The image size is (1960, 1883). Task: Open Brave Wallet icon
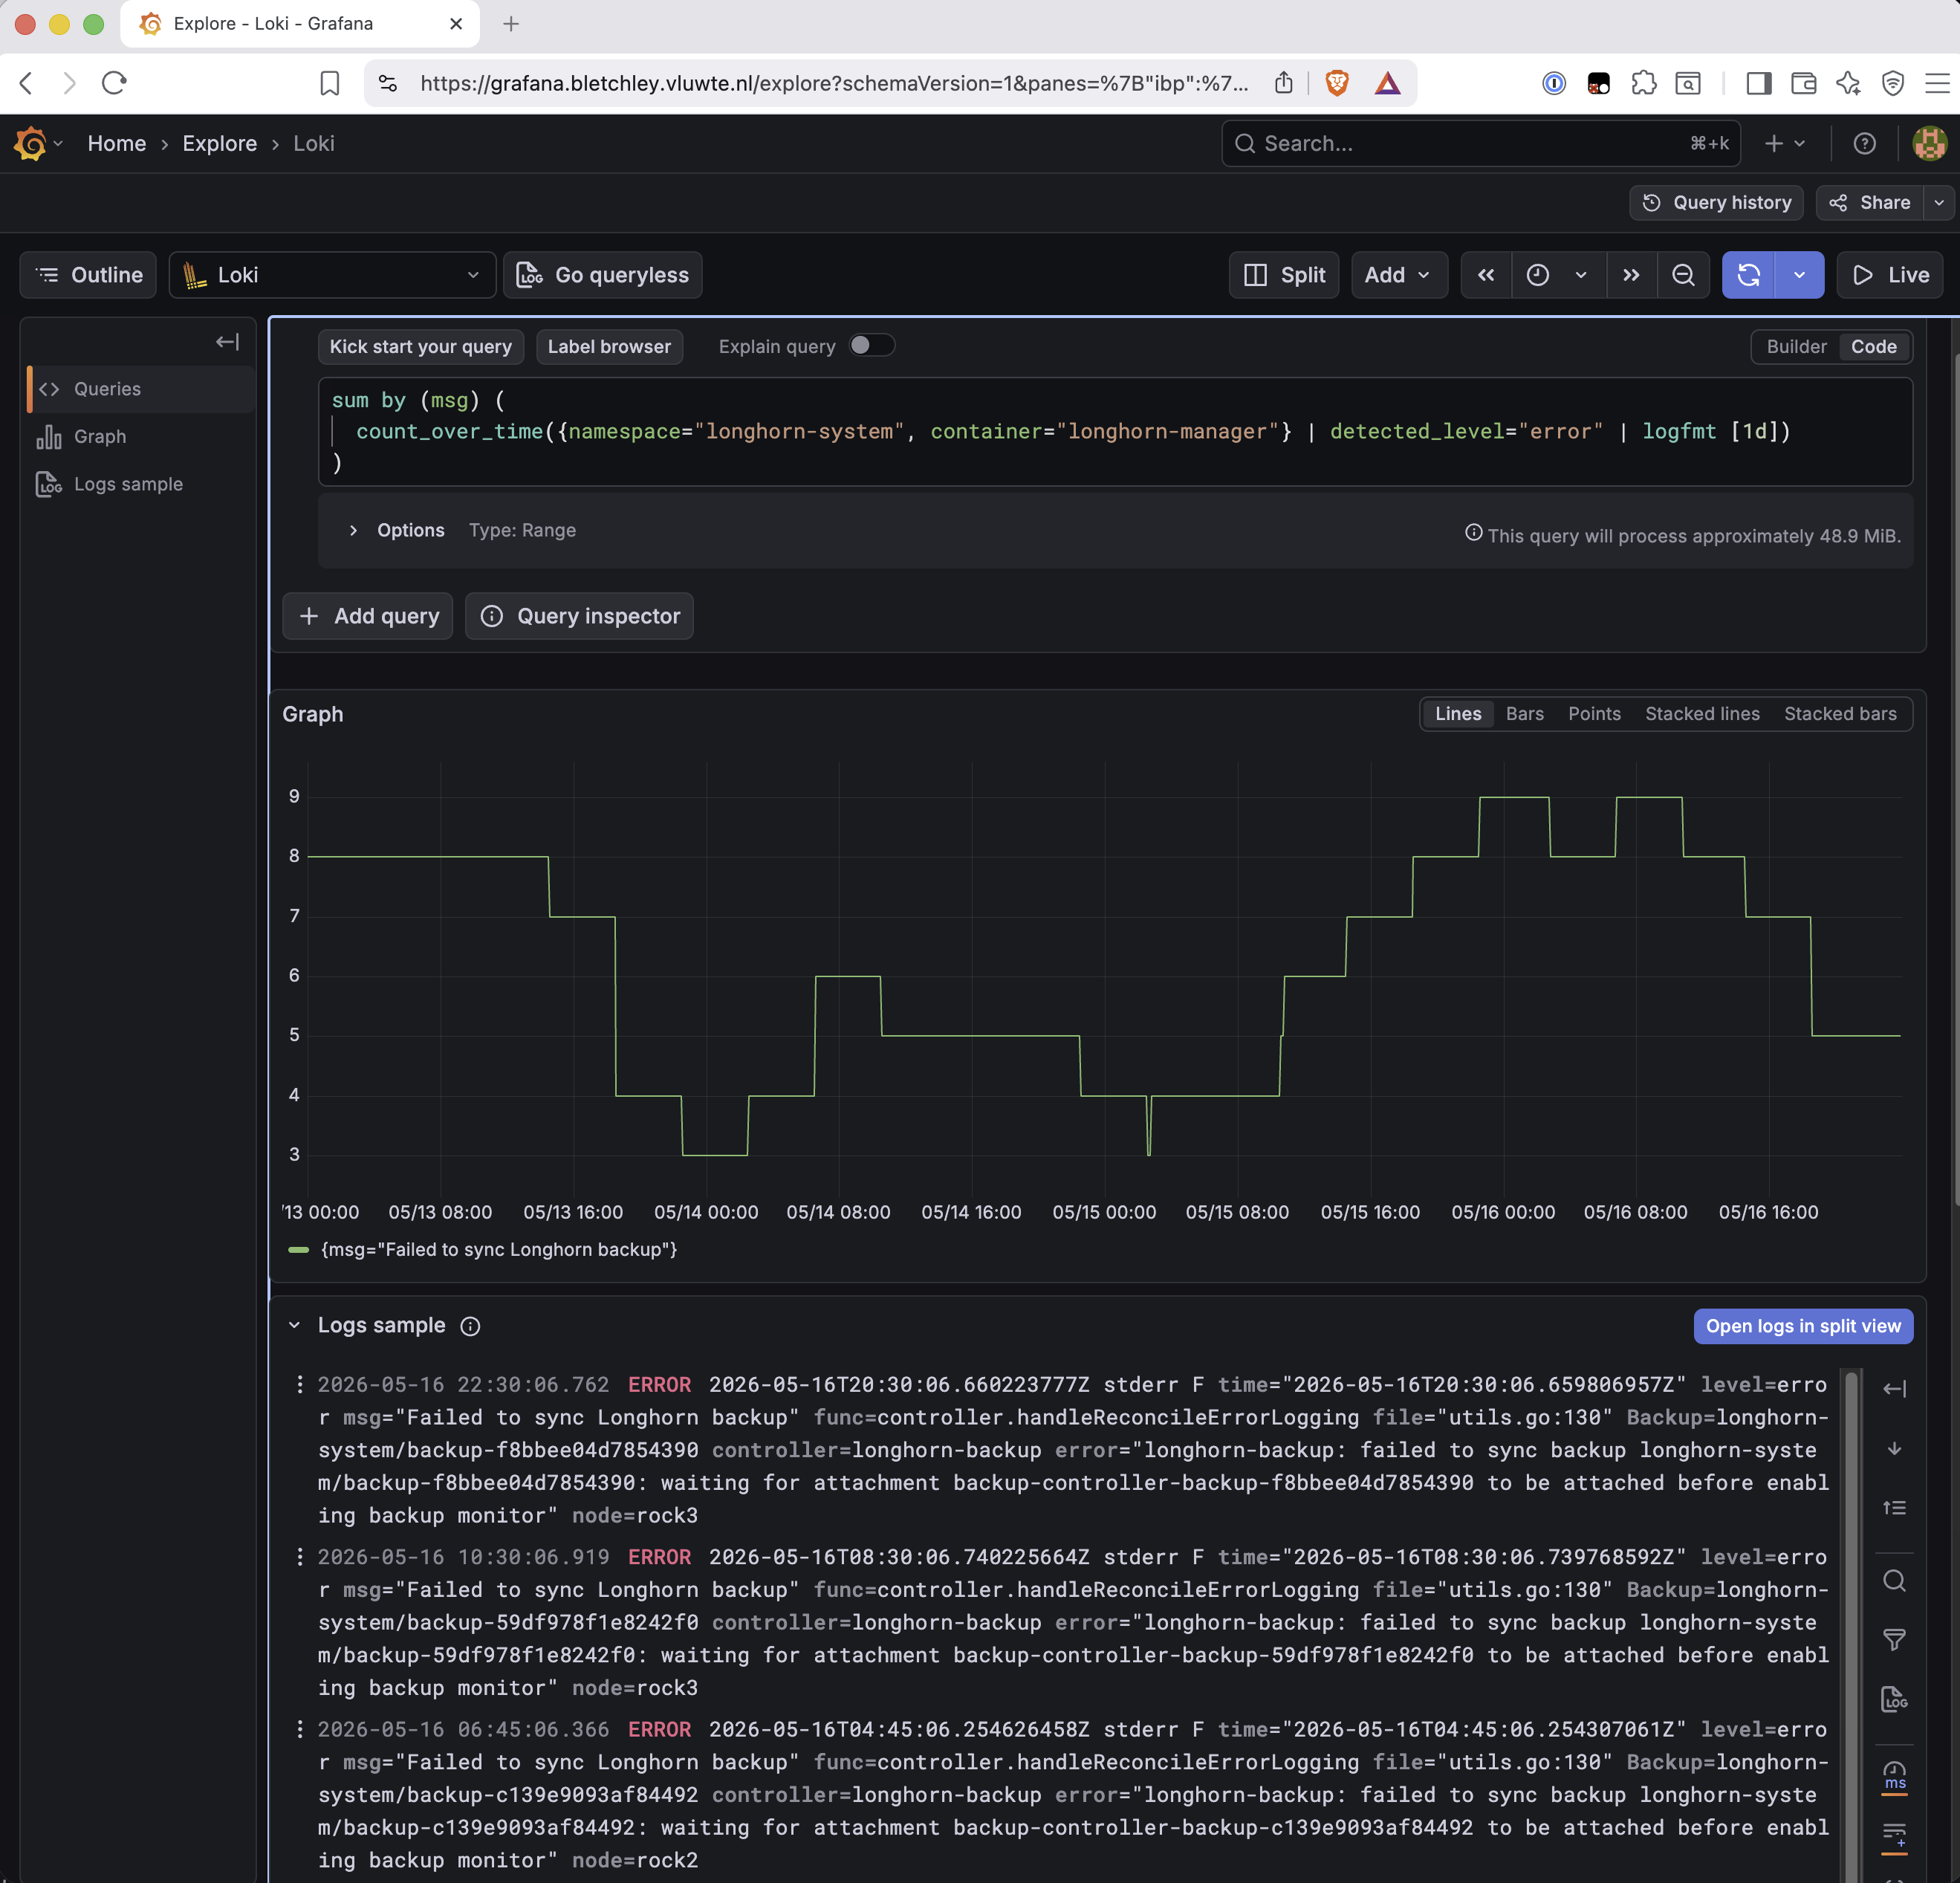pos(1803,83)
